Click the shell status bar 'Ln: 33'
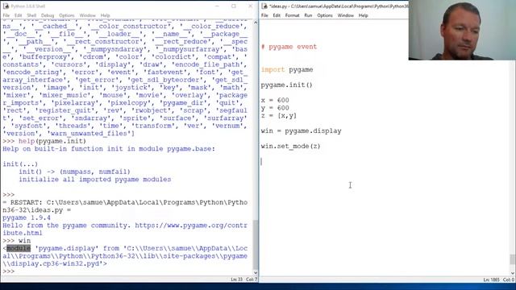Image resolution: width=516 pixels, height=290 pixels. (x=236, y=280)
